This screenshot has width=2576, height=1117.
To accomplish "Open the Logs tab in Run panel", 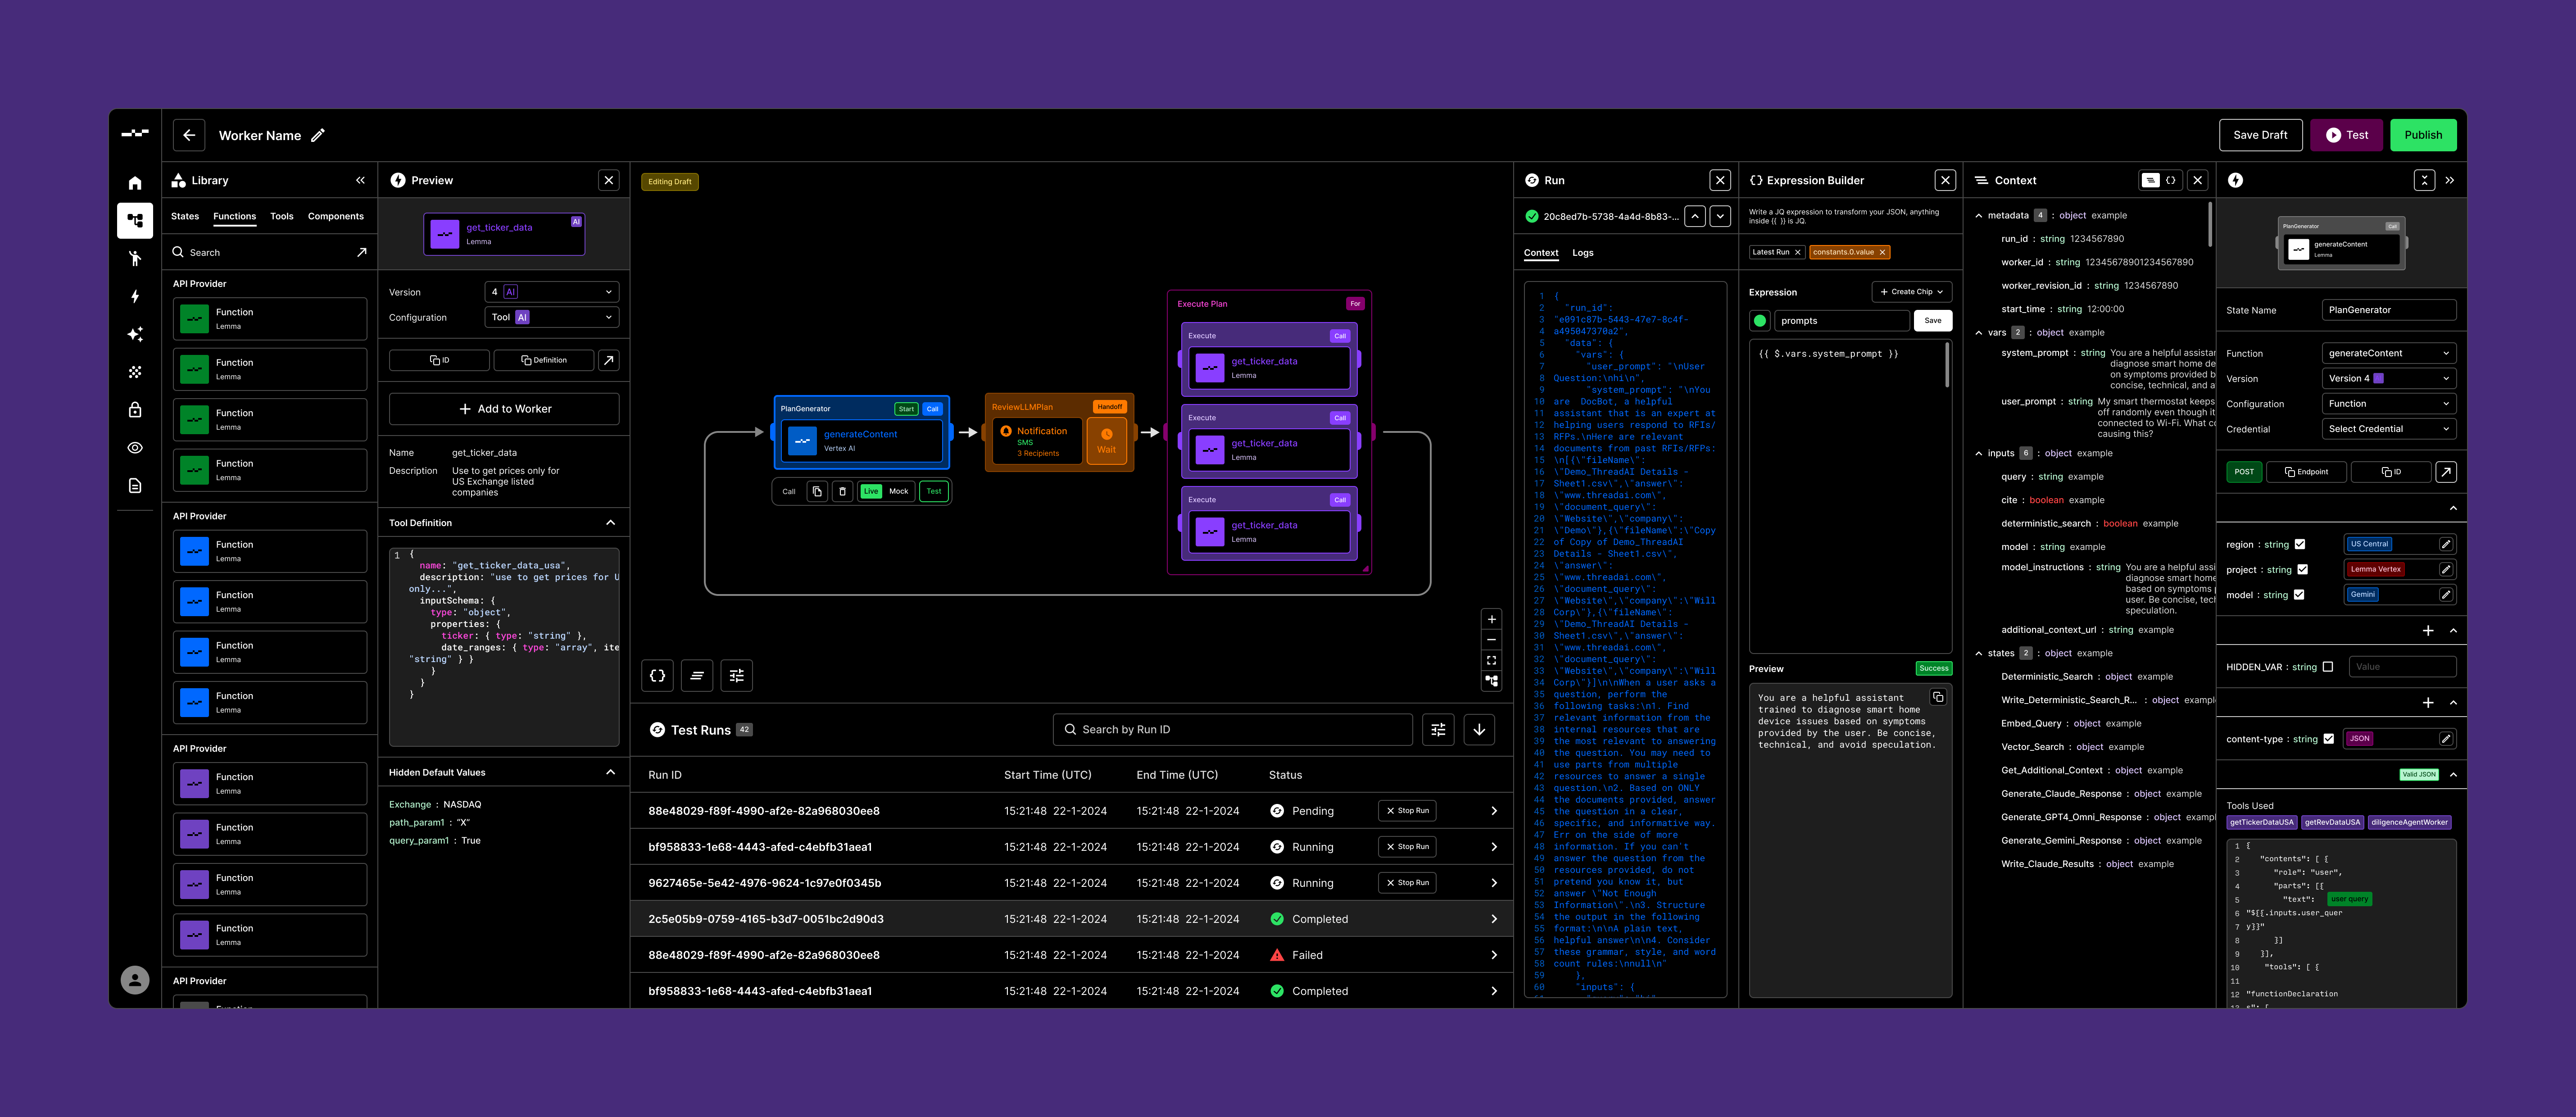I will (1583, 253).
